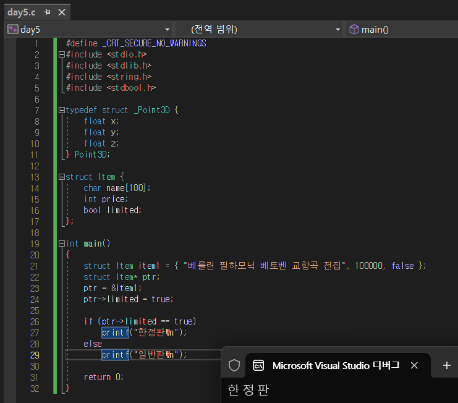Image resolution: width=458 pixels, height=403 pixels.
Task: Toggle the pin icon on day5.c tab
Action: pyautogui.click(x=47, y=12)
